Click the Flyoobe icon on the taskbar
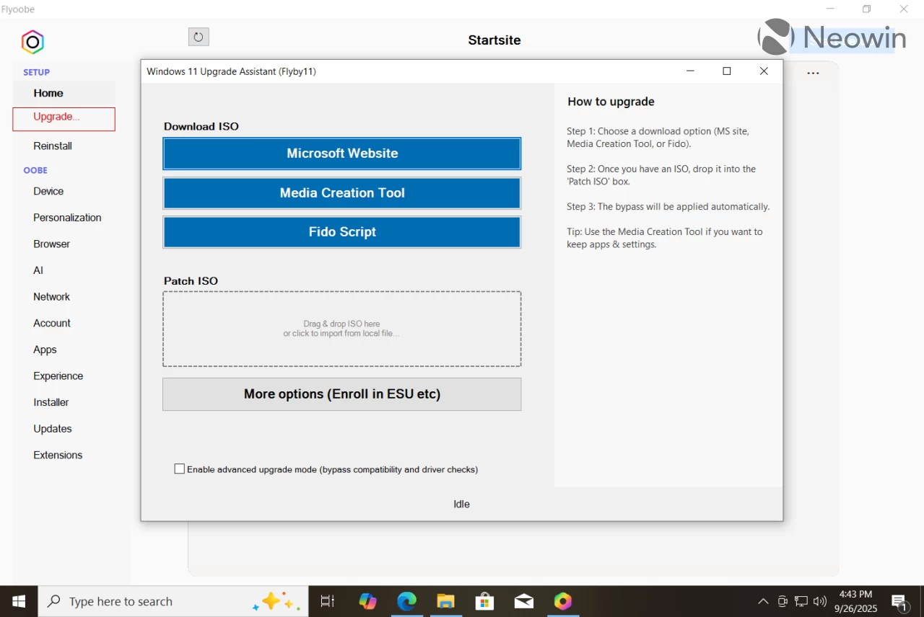This screenshot has height=617, width=924. click(x=562, y=600)
